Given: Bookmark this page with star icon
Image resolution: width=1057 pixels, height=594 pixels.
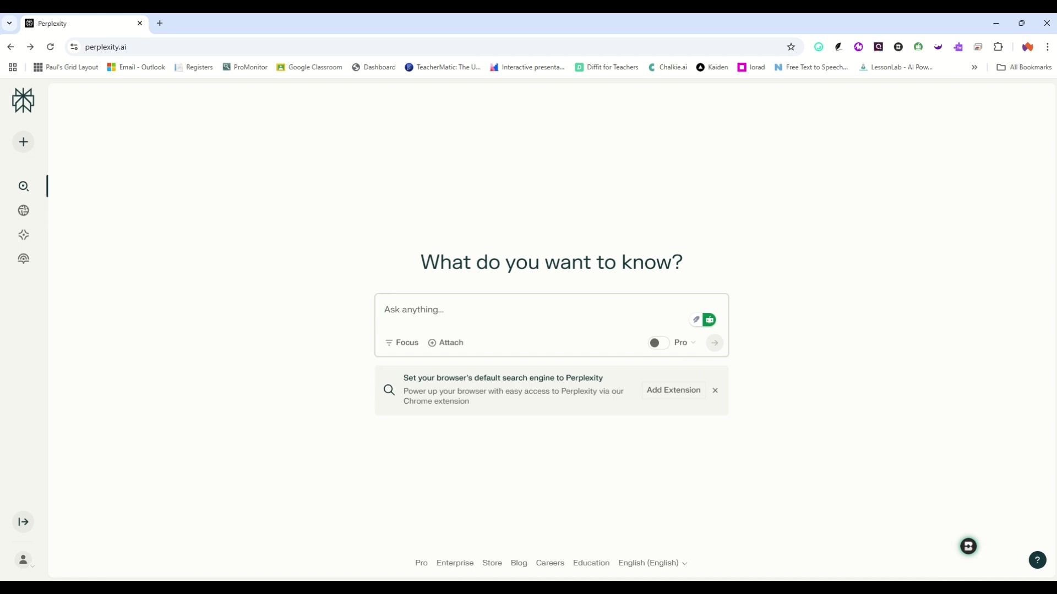Looking at the screenshot, I should coord(791,47).
